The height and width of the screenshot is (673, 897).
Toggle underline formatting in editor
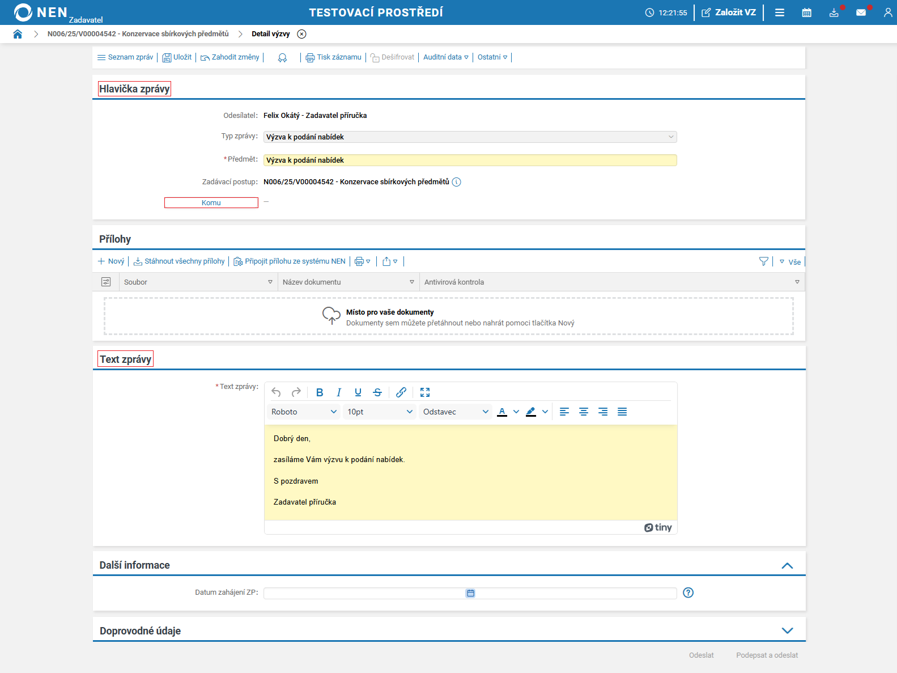[x=358, y=392]
